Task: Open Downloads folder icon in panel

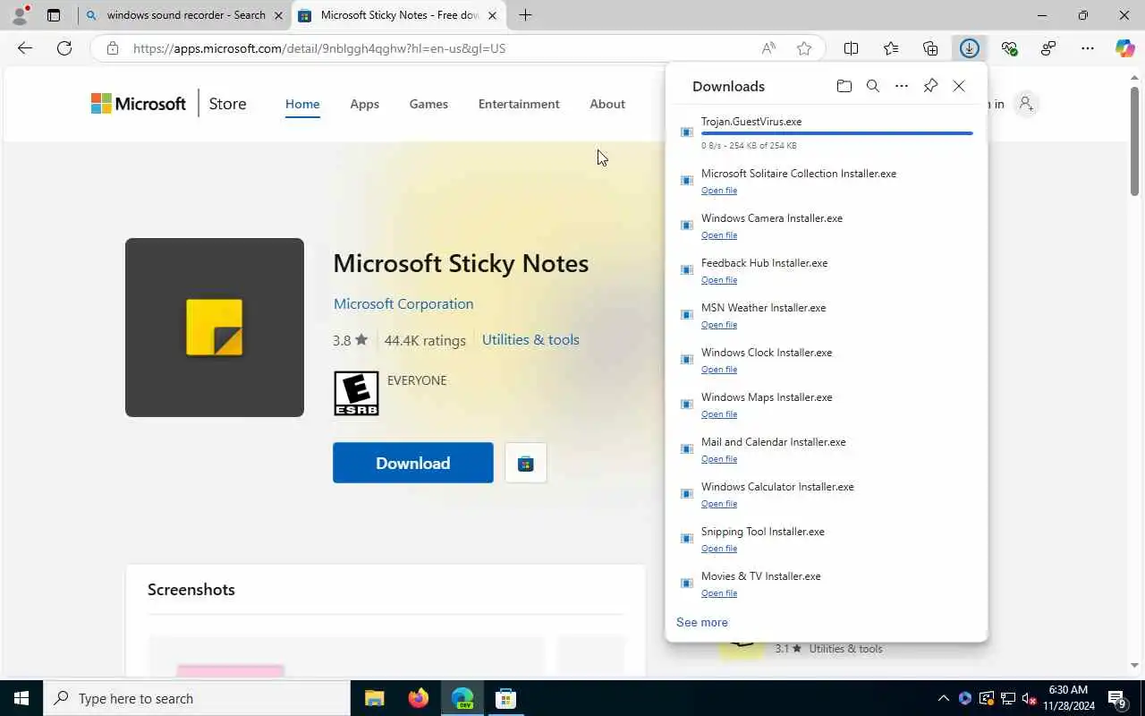Action: tap(844, 86)
